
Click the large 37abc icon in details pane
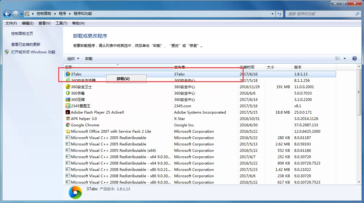(75, 192)
